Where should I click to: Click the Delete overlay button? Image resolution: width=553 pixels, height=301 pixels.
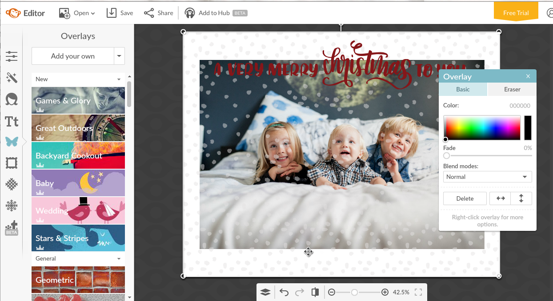465,198
